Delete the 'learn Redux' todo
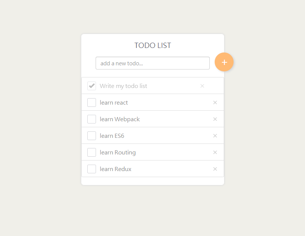305x236 pixels. pos(215,169)
